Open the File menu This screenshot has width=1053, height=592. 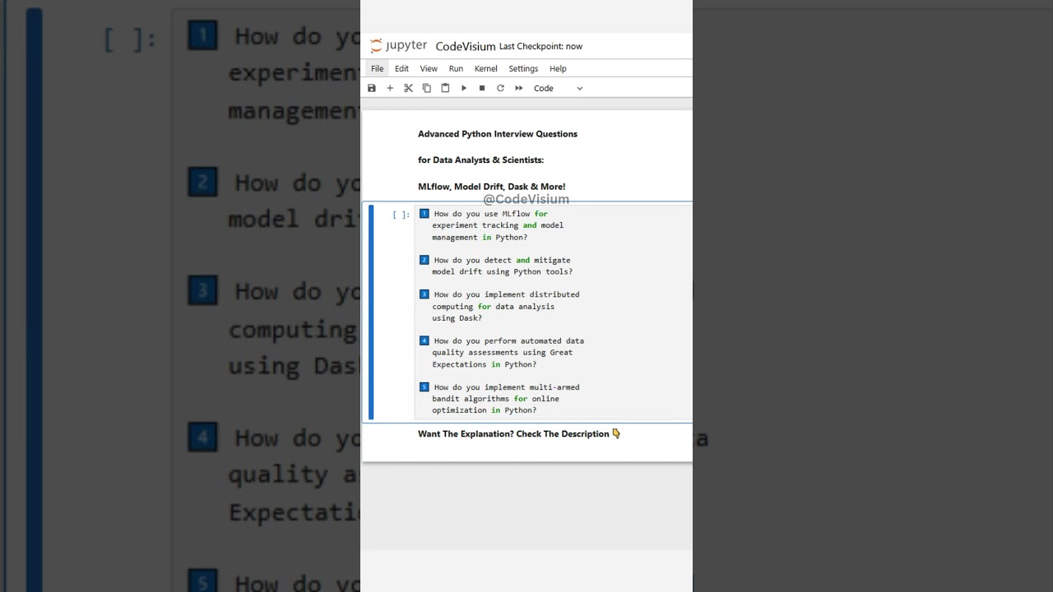click(x=377, y=68)
